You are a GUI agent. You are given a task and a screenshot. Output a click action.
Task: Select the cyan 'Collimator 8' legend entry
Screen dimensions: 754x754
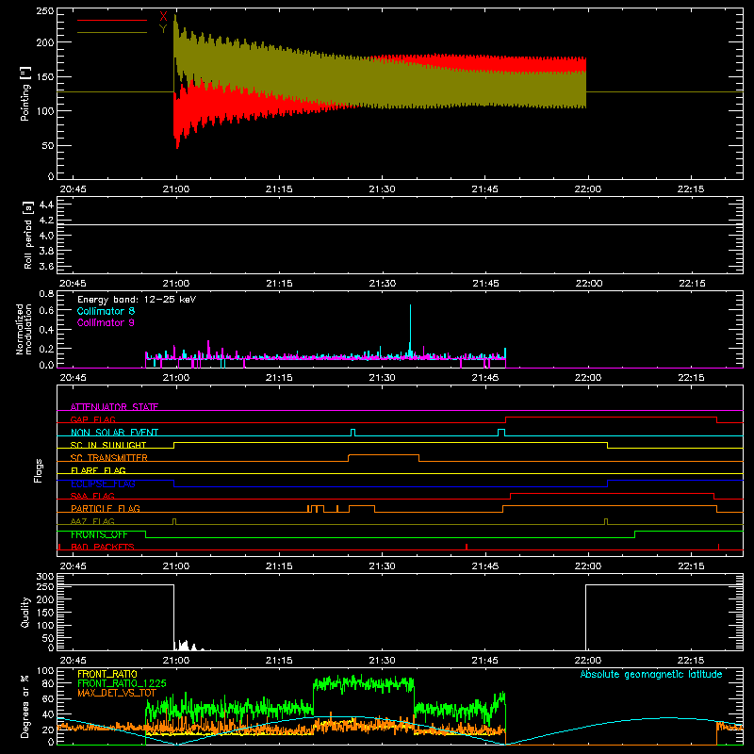[x=106, y=311]
